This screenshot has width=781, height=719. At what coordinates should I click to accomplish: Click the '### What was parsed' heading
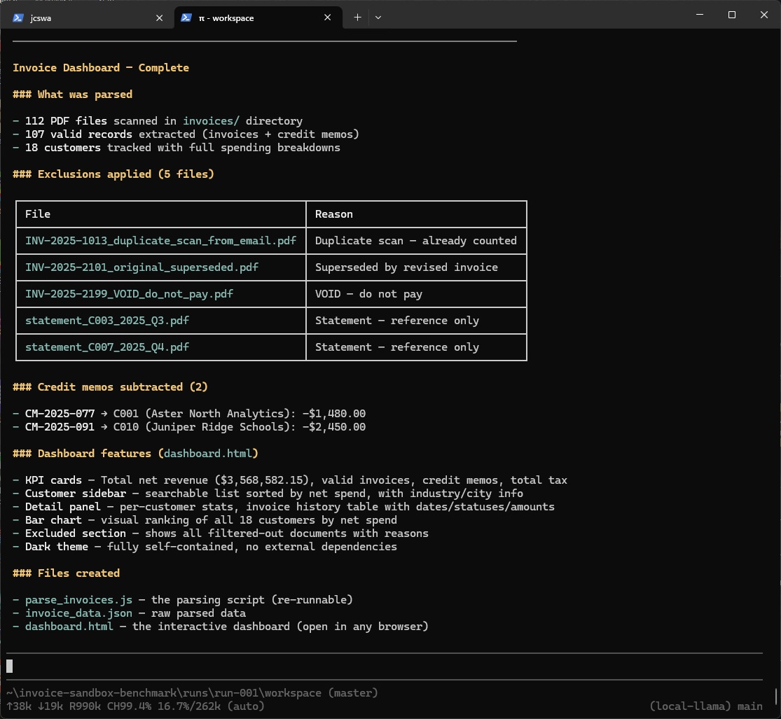72,94
